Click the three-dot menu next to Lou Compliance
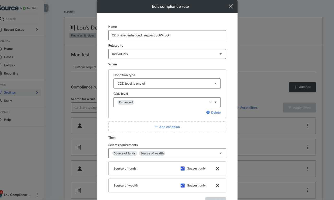The width and height of the screenshot is (334, 200). (37, 195)
